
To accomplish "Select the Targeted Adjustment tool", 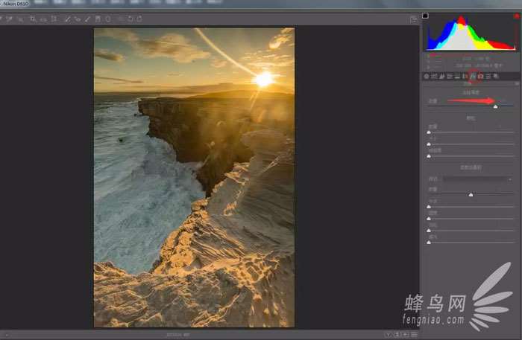I will pos(20,19).
